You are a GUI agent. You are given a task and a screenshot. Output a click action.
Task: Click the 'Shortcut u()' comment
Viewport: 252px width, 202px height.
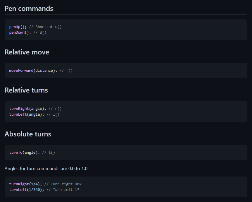point(48,27)
